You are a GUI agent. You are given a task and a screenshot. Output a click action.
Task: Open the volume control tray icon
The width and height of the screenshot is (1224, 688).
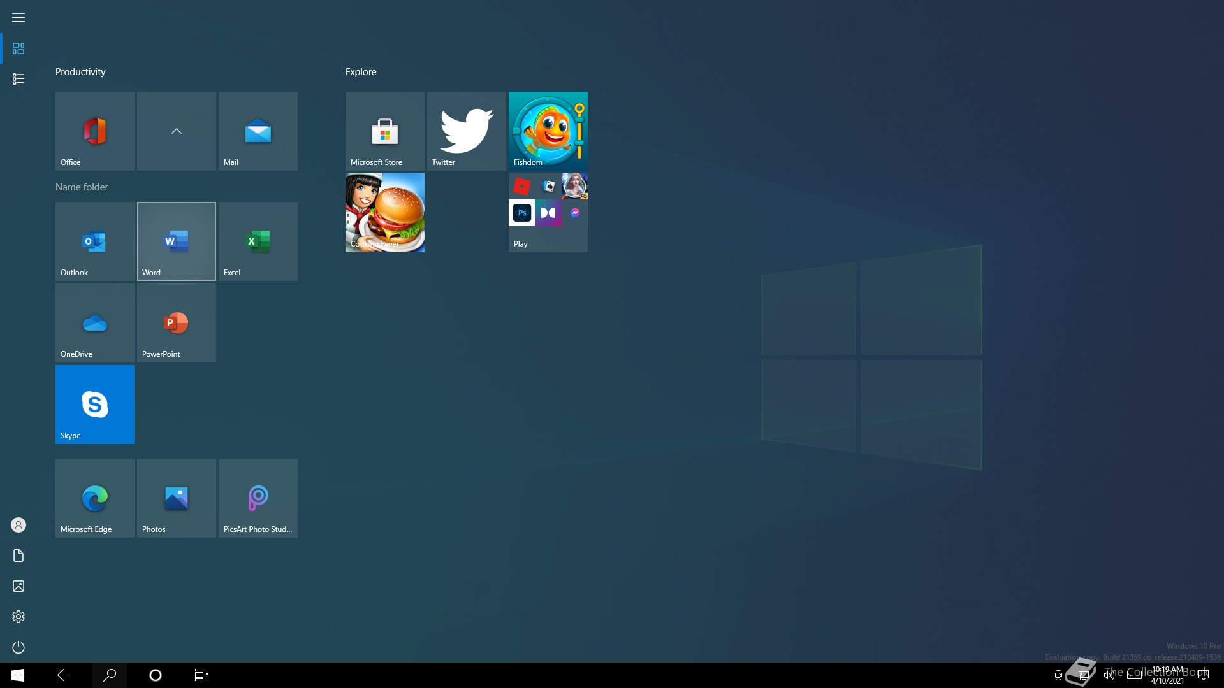pos(1109,675)
